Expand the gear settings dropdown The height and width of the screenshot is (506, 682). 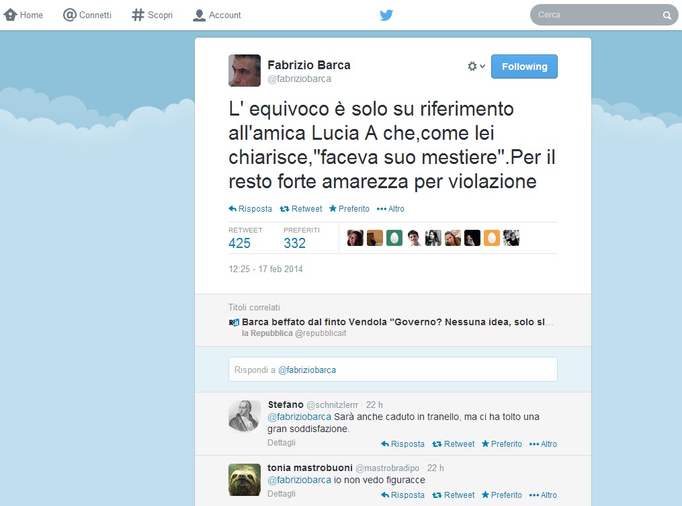pyautogui.click(x=476, y=66)
